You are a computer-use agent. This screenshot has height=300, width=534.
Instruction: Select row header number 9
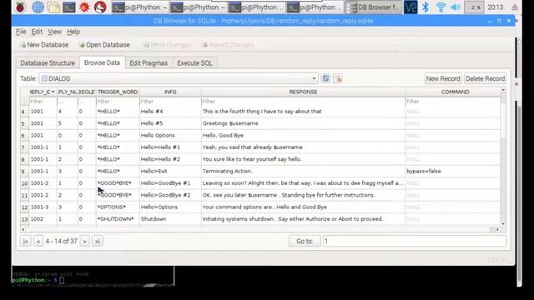(x=24, y=172)
